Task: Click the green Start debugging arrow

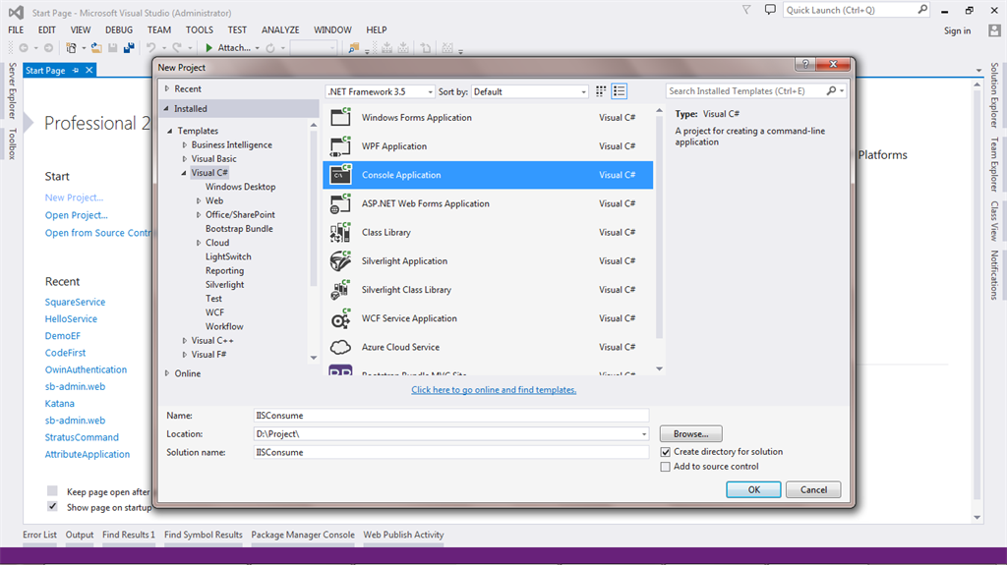Action: (208, 47)
